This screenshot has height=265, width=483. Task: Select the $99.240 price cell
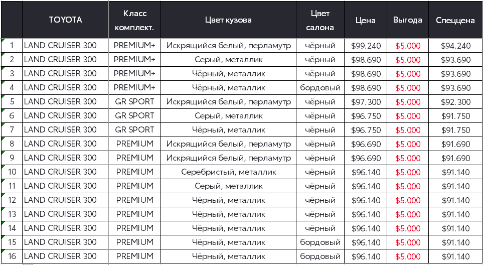366,46
